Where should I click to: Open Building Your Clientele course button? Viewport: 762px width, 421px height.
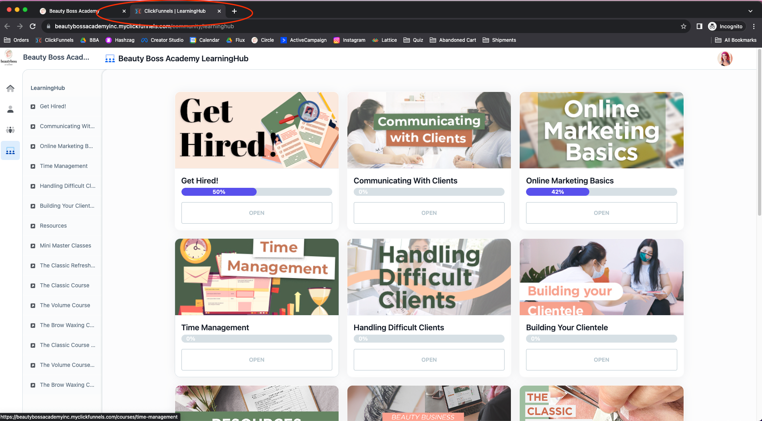tap(601, 360)
